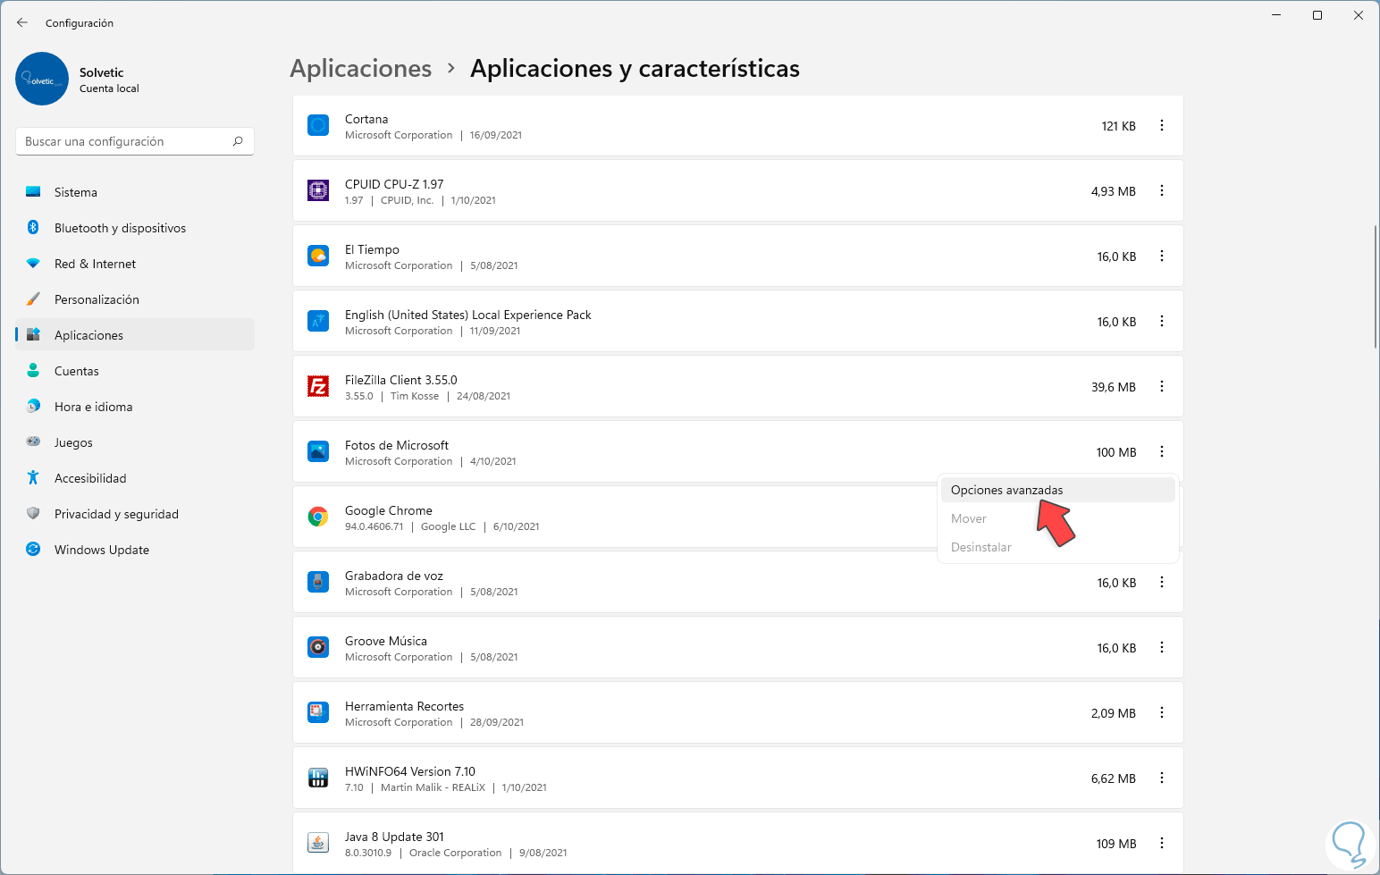Open the Juegos settings section
Viewport: 1380px width, 875px height.
point(135,442)
